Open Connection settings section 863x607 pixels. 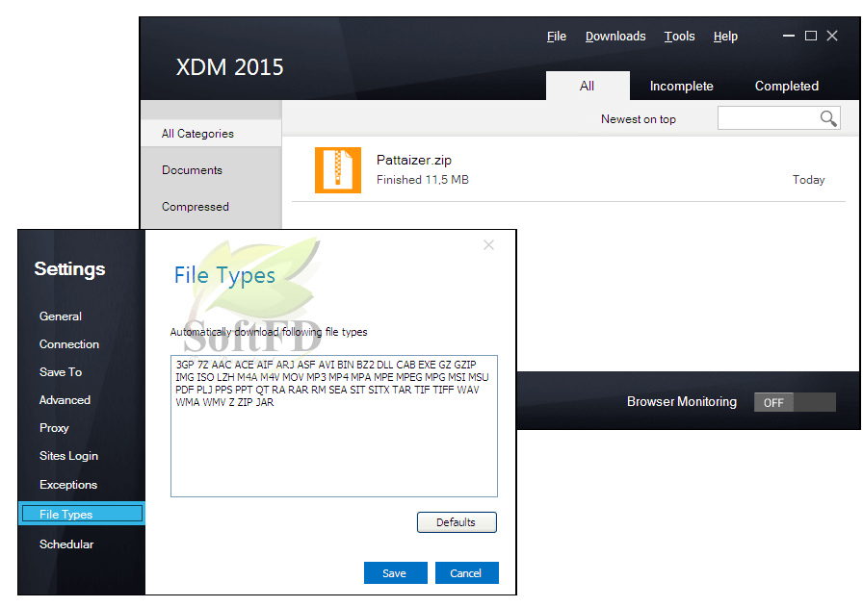(x=69, y=344)
